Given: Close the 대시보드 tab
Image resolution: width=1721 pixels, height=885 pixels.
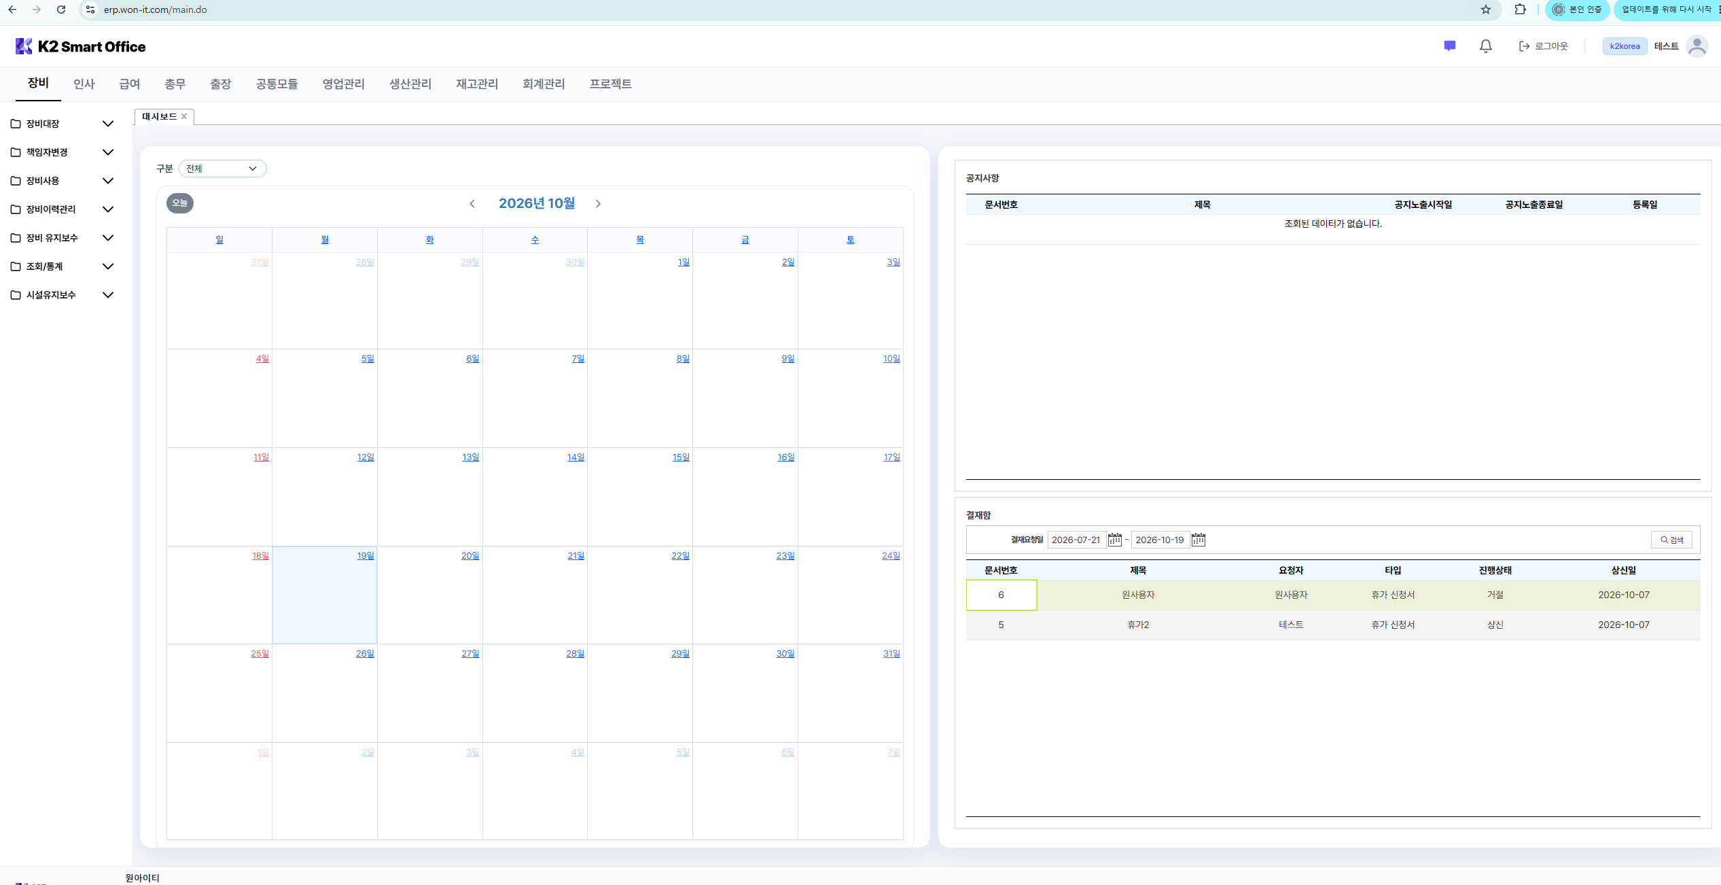Looking at the screenshot, I should [x=184, y=116].
